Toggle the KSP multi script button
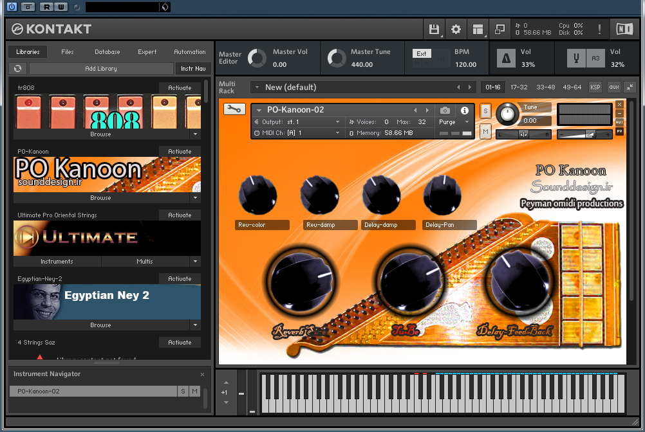 [x=595, y=87]
